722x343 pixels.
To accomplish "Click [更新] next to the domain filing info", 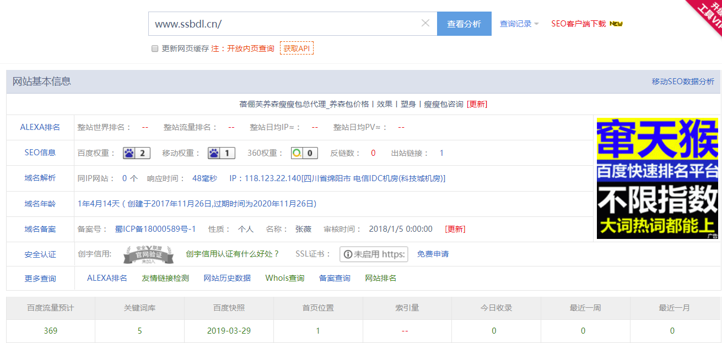I will tap(455, 228).
